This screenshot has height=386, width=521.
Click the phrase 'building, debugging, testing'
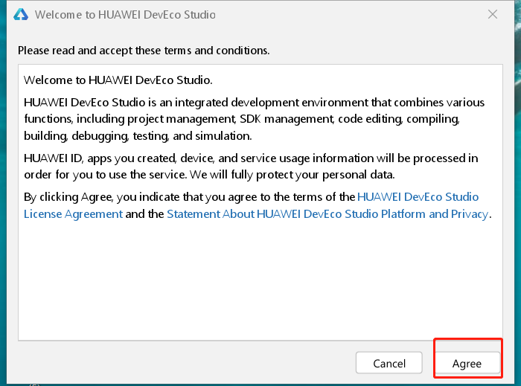96,136
